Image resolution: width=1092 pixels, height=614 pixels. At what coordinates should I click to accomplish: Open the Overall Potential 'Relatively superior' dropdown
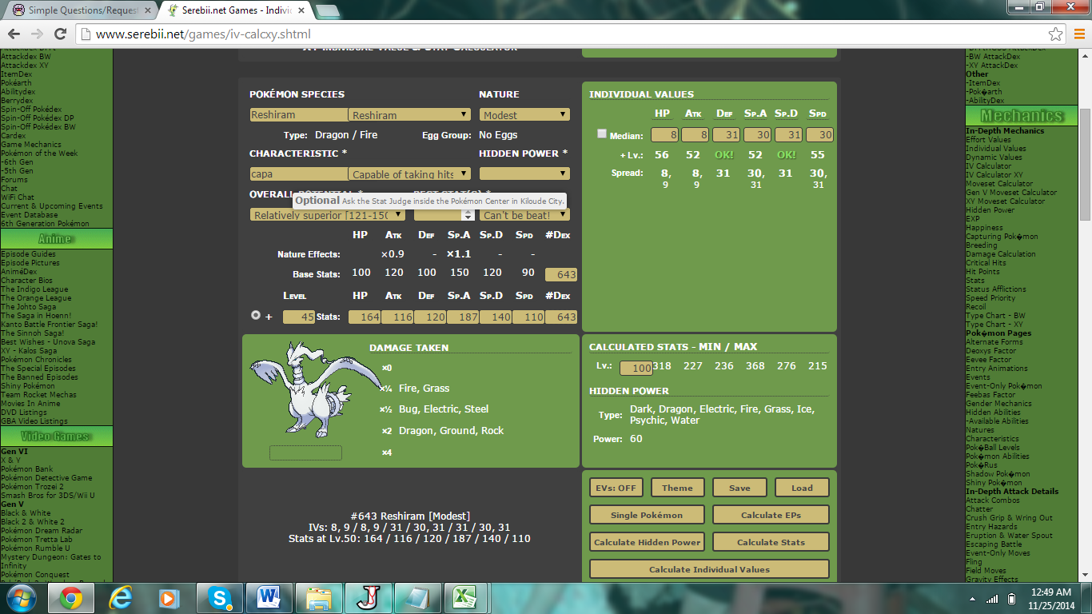click(328, 214)
